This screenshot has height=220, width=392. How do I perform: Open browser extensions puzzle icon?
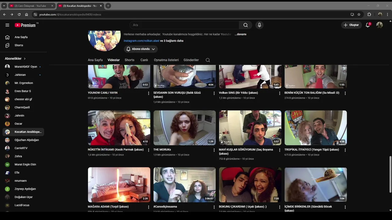tap(369, 14)
